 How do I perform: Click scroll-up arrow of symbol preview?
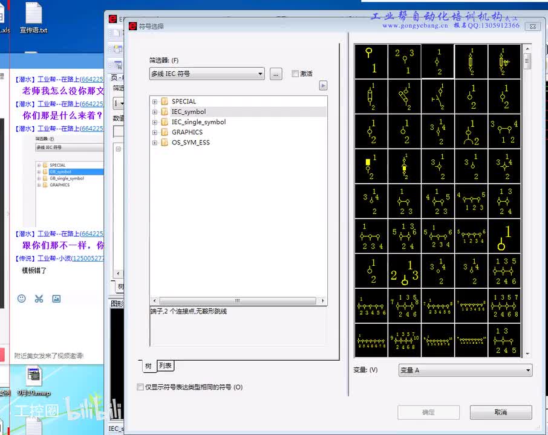click(527, 48)
